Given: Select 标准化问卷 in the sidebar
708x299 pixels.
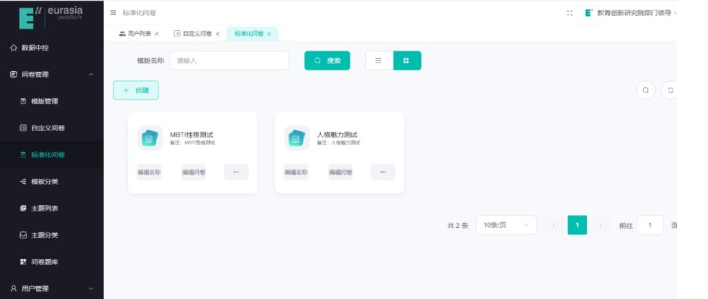Looking at the screenshot, I should click(x=52, y=155).
